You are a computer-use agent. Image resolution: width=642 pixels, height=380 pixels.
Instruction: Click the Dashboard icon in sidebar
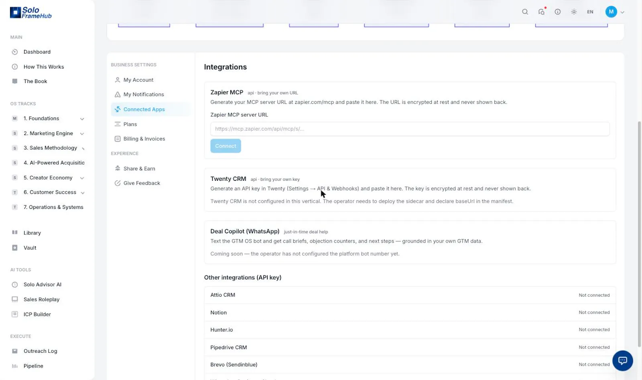pyautogui.click(x=15, y=52)
